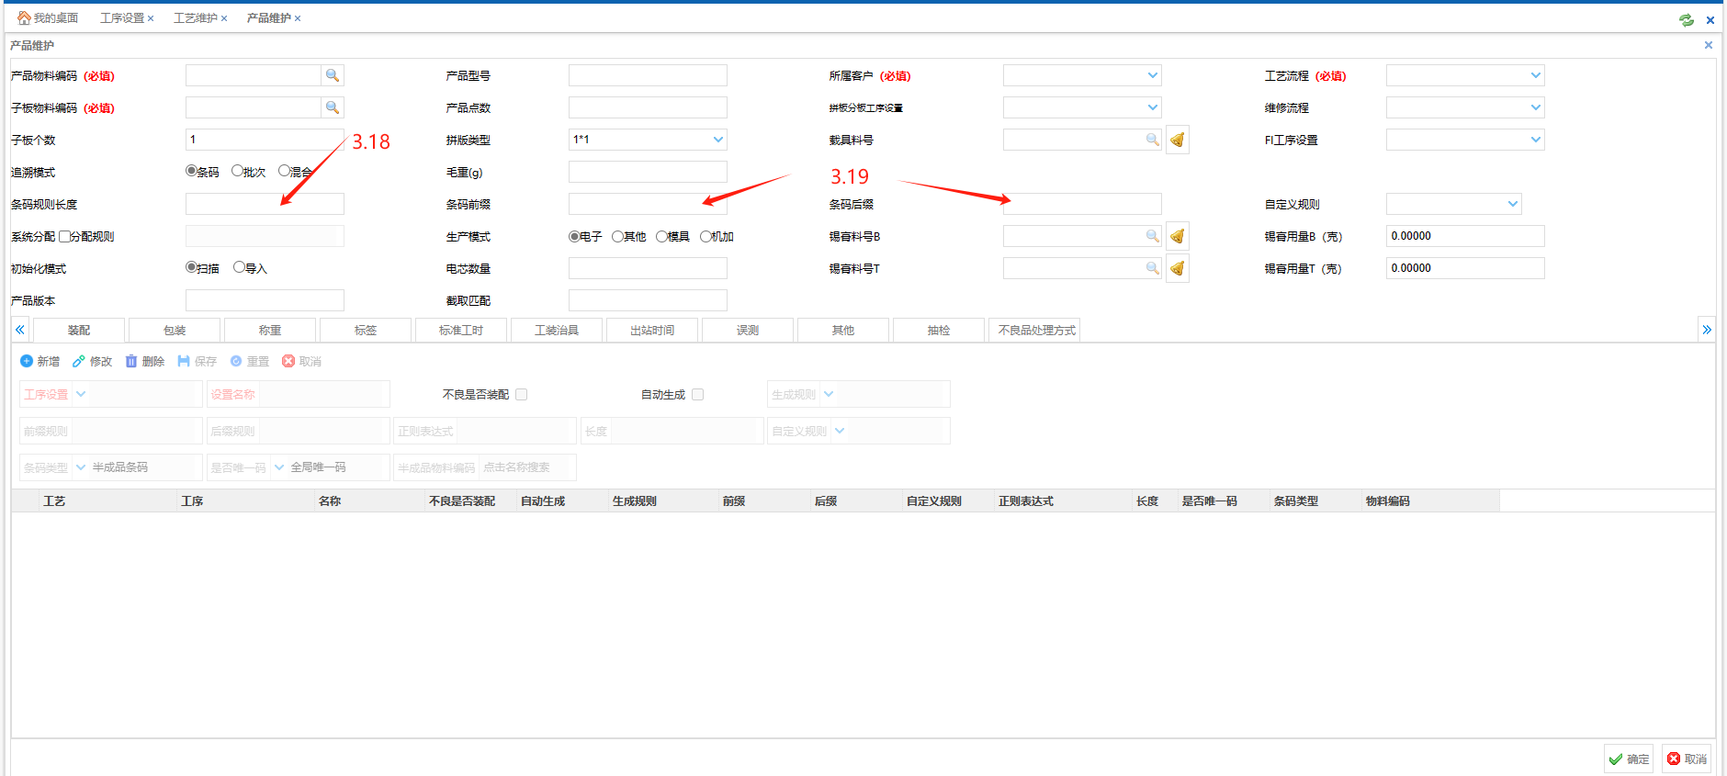
Task: Click the clear broom icon next to 载具料号
Action: 1177,140
